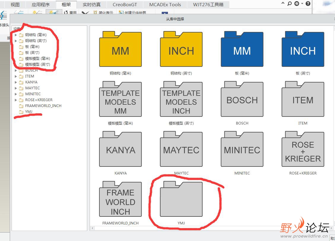Select 板 (毫米) in the tree
The image size is (335, 241).
(32, 47)
